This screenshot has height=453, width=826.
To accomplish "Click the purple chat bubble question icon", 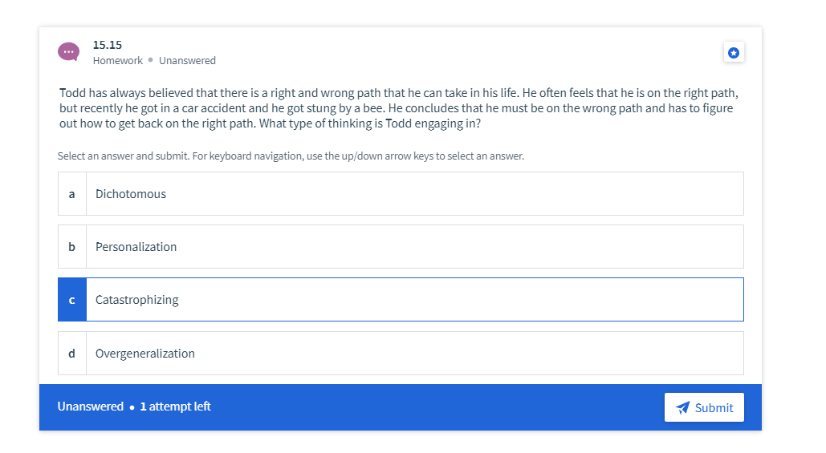I will tap(68, 51).
